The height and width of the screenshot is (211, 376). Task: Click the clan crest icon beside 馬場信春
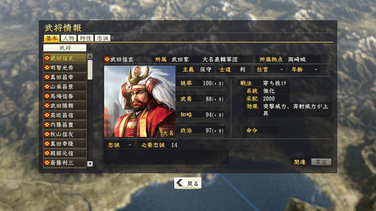[47, 96]
